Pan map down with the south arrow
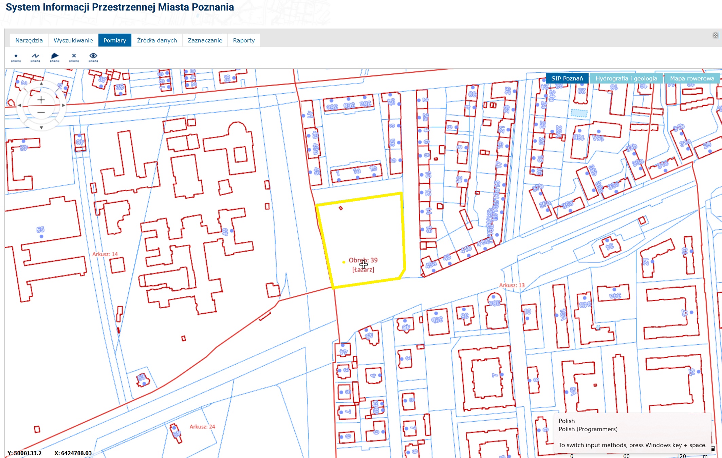 click(x=41, y=128)
